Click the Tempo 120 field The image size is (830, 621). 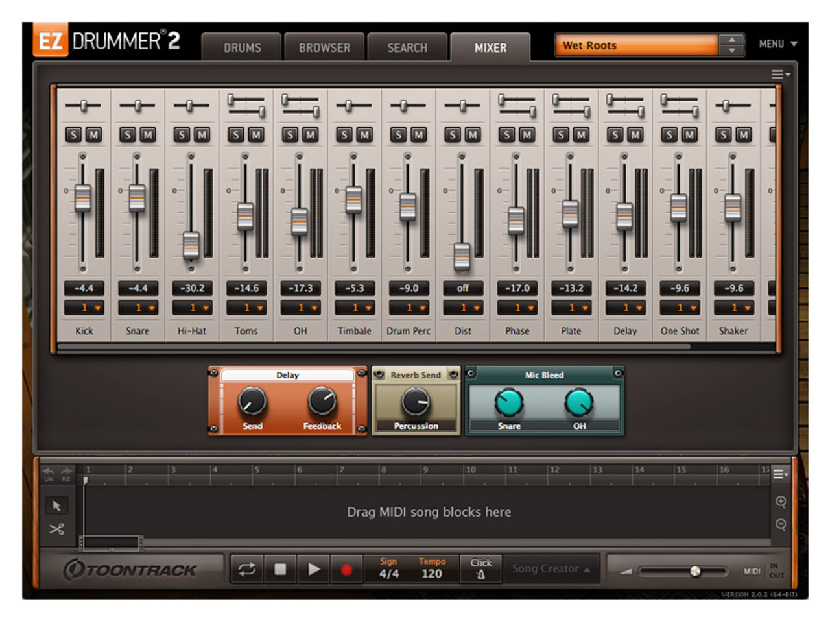[432, 568]
